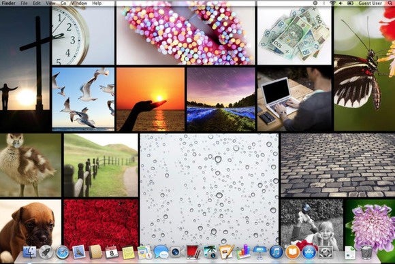Open Keynote podium icon in Dock
Viewport: 395px width, 264px height.
(259, 252)
